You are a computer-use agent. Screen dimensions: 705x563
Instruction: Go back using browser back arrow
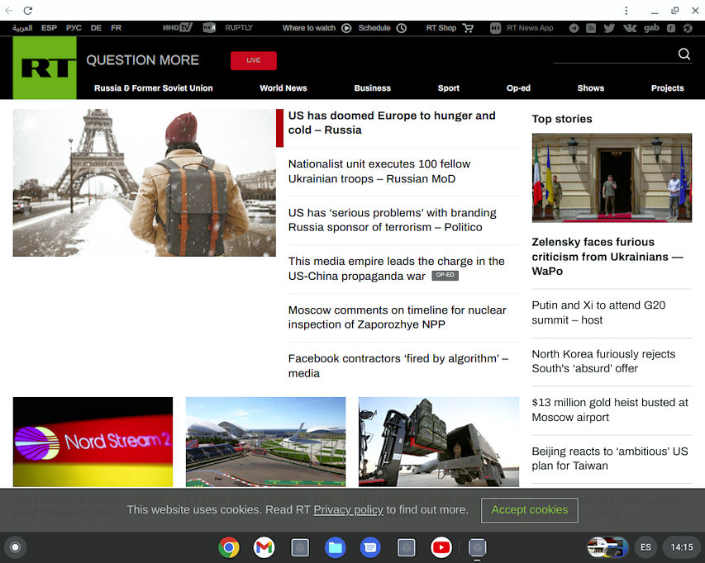(9, 11)
